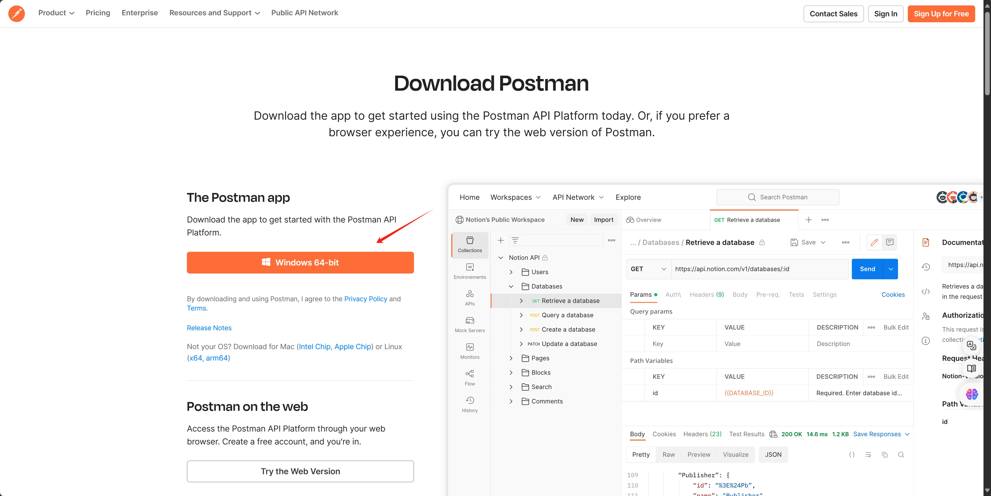Click the Postman logo in the navbar
Screen dimensions: 991x496
point(17,13)
